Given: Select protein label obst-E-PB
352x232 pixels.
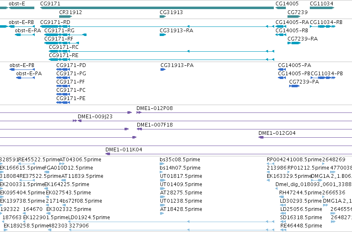Looking at the screenshot, I should 22,65.
